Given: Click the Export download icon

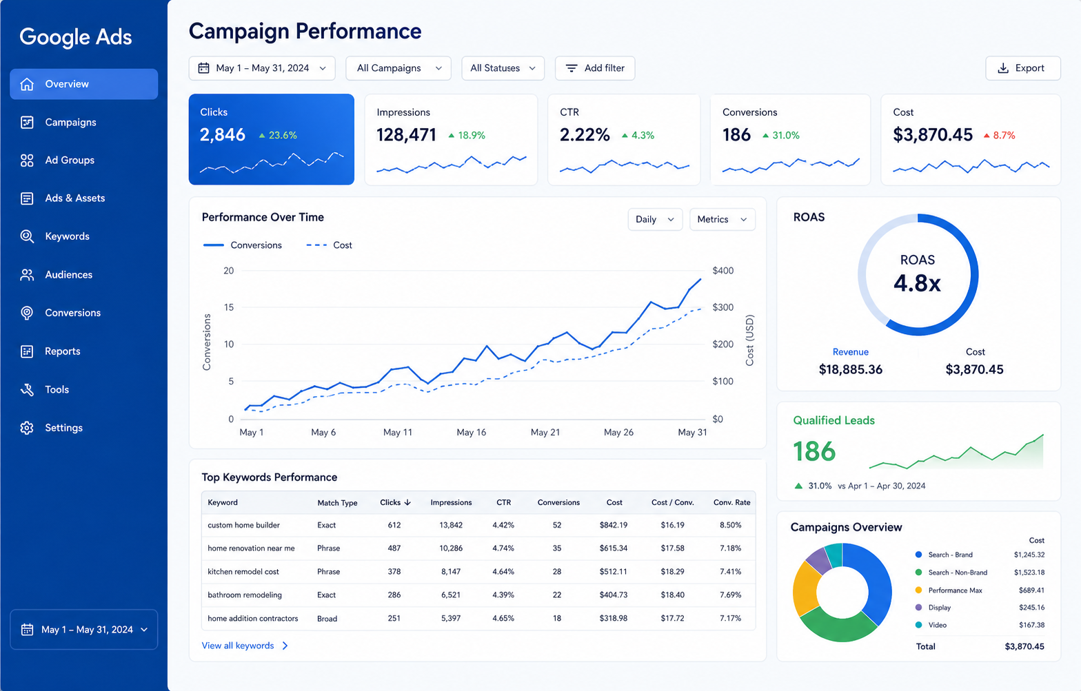Looking at the screenshot, I should pyautogui.click(x=1003, y=68).
